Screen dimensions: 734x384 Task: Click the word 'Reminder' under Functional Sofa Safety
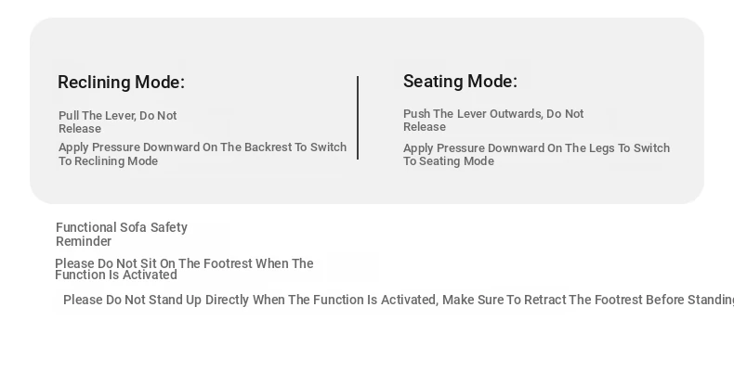click(x=84, y=241)
